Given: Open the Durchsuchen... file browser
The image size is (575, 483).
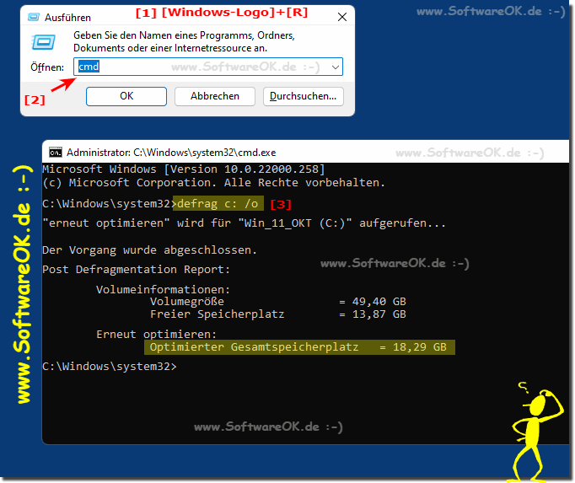Looking at the screenshot, I should click(x=303, y=96).
